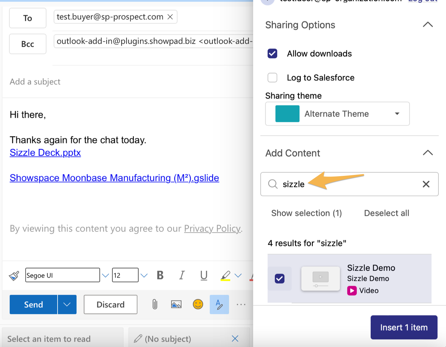Select the Format Painter icon
Screen dimensions: 446x347
coord(14,275)
